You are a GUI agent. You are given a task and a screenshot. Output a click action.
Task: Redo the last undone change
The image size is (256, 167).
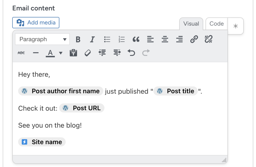tap(146, 53)
